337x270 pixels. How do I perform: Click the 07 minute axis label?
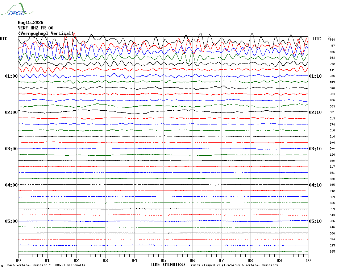point(221,261)
